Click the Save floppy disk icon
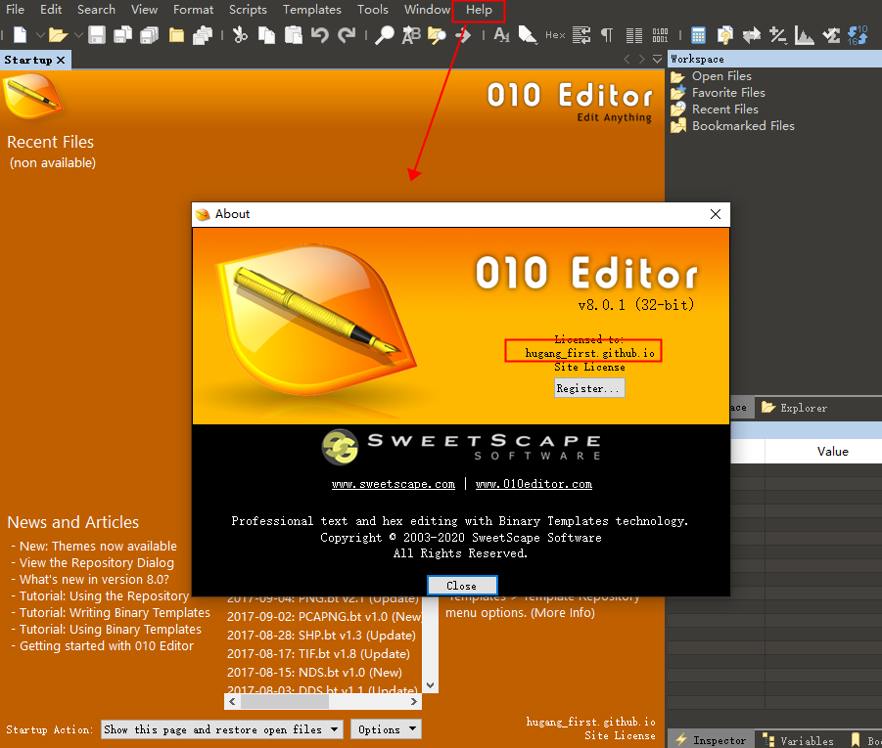The height and width of the screenshot is (748, 882). pos(97,35)
